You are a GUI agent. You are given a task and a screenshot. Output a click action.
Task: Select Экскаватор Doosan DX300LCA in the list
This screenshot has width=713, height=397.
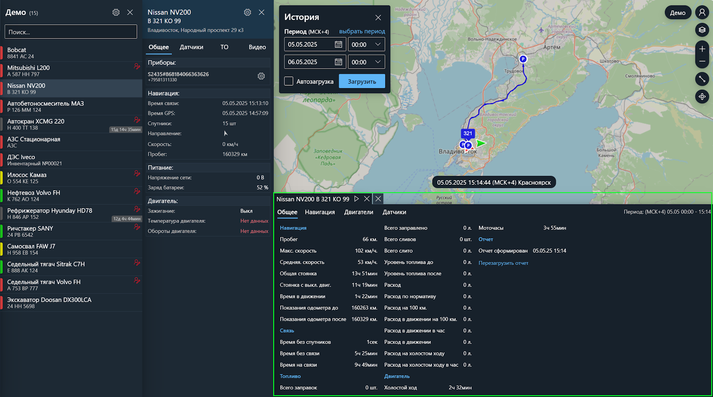click(x=71, y=303)
